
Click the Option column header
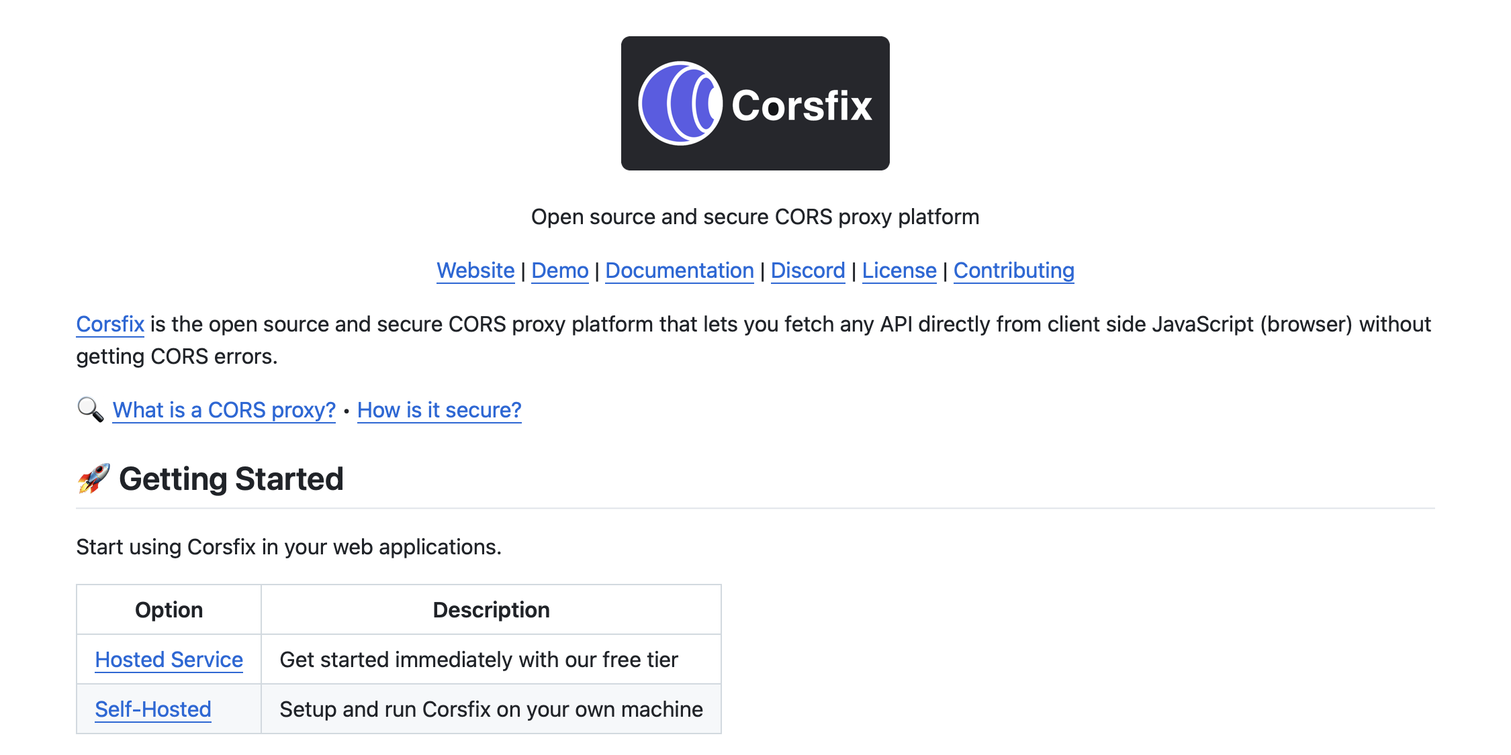tap(169, 609)
